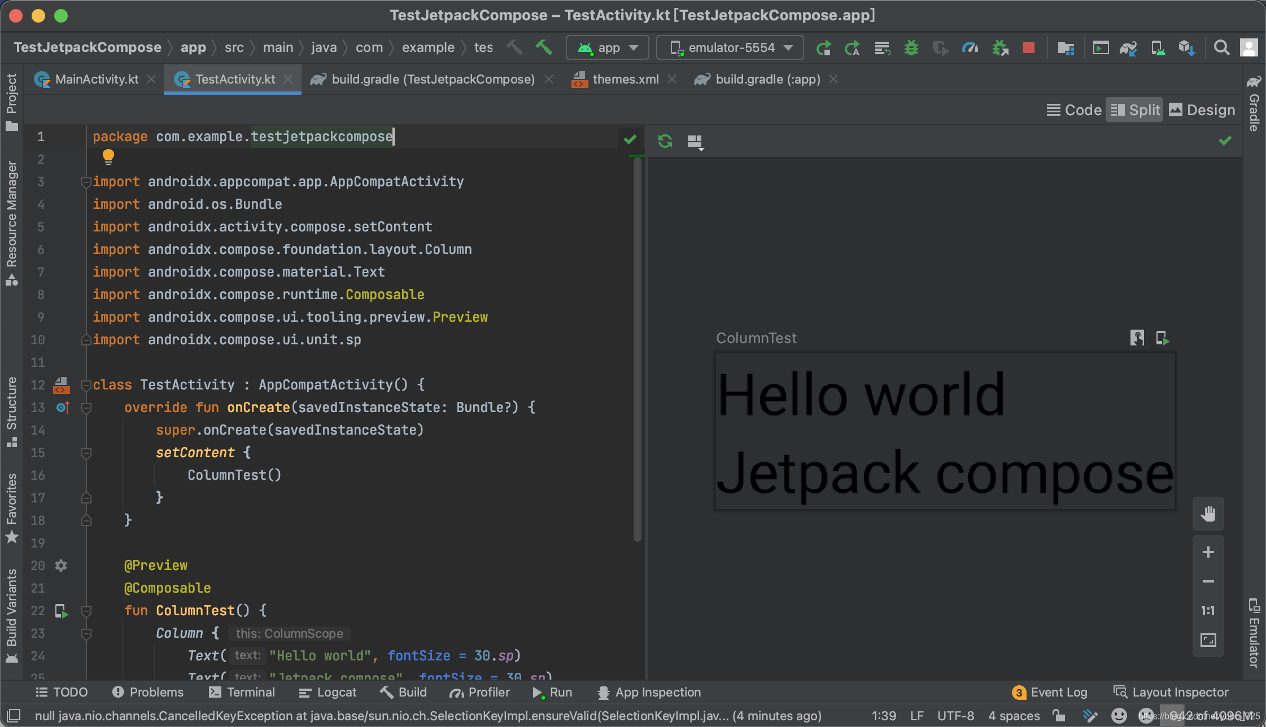Click the intention lightbulb on line 2
The image size is (1266, 727).
pos(108,156)
